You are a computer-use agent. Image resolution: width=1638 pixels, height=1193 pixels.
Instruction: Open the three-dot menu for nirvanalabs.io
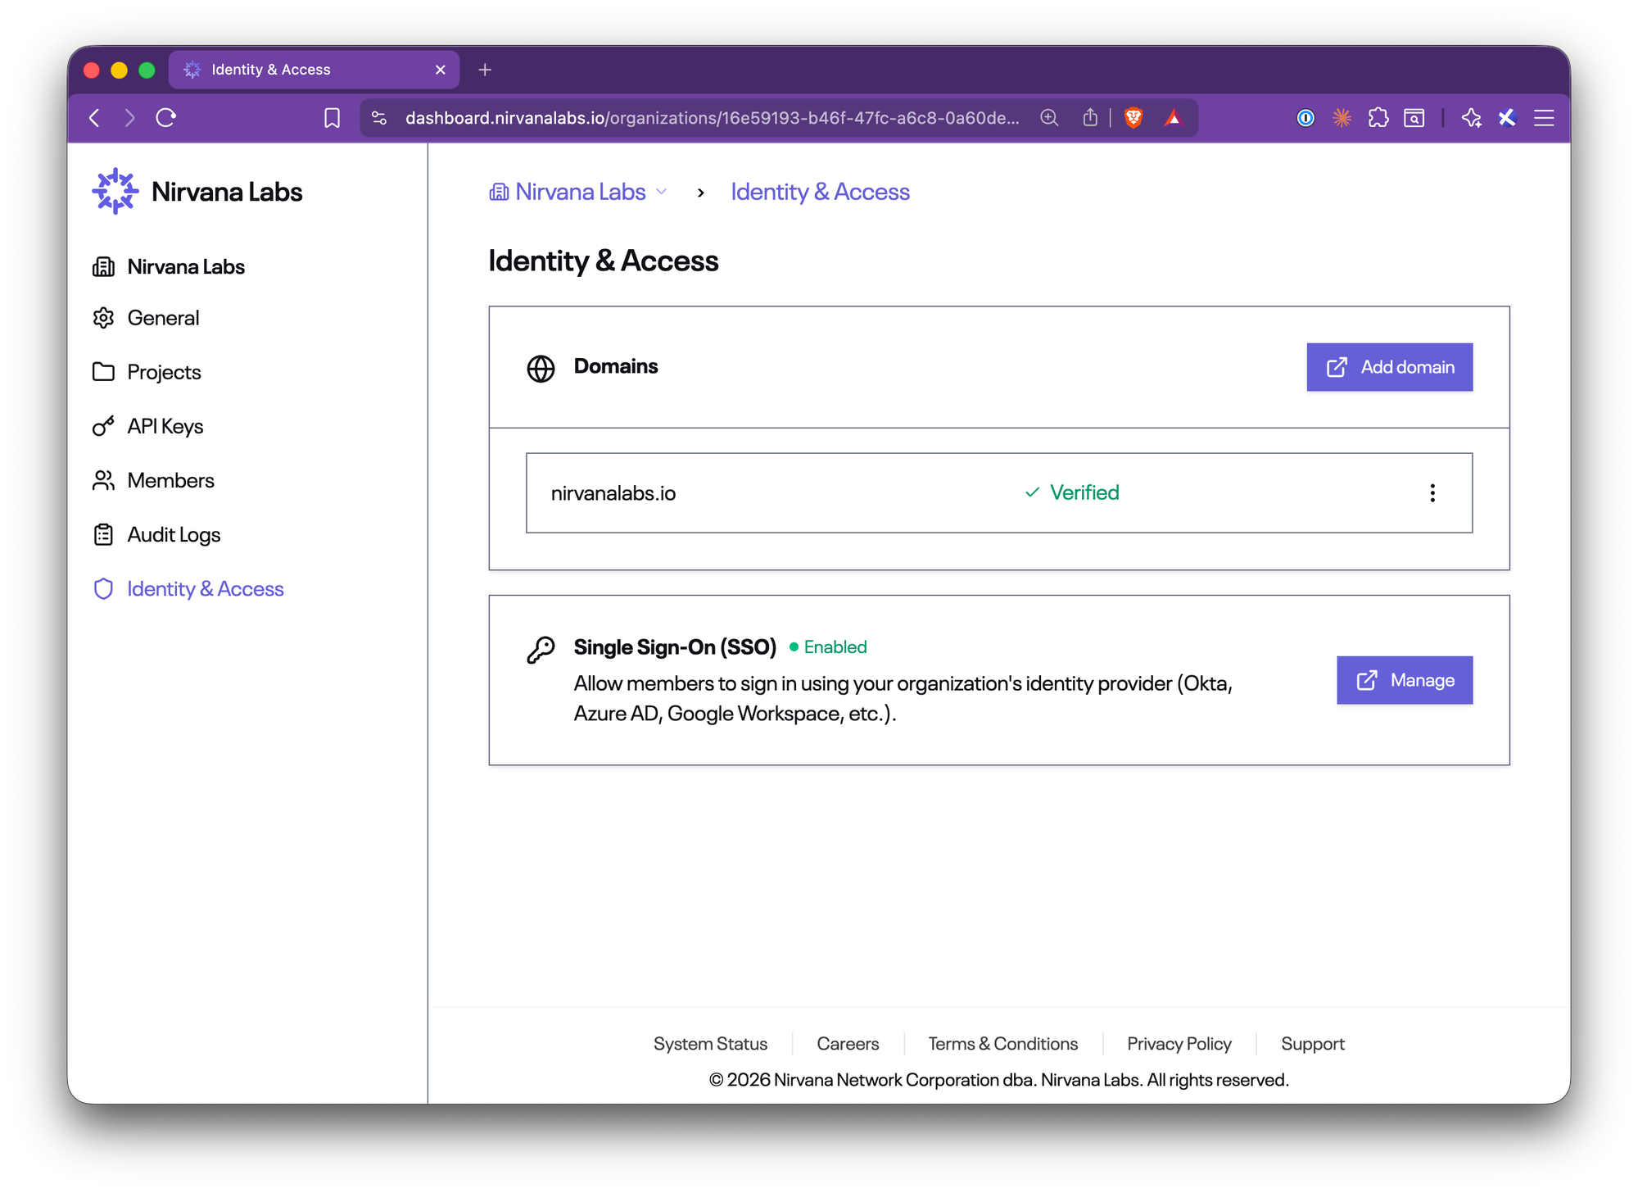[1432, 493]
